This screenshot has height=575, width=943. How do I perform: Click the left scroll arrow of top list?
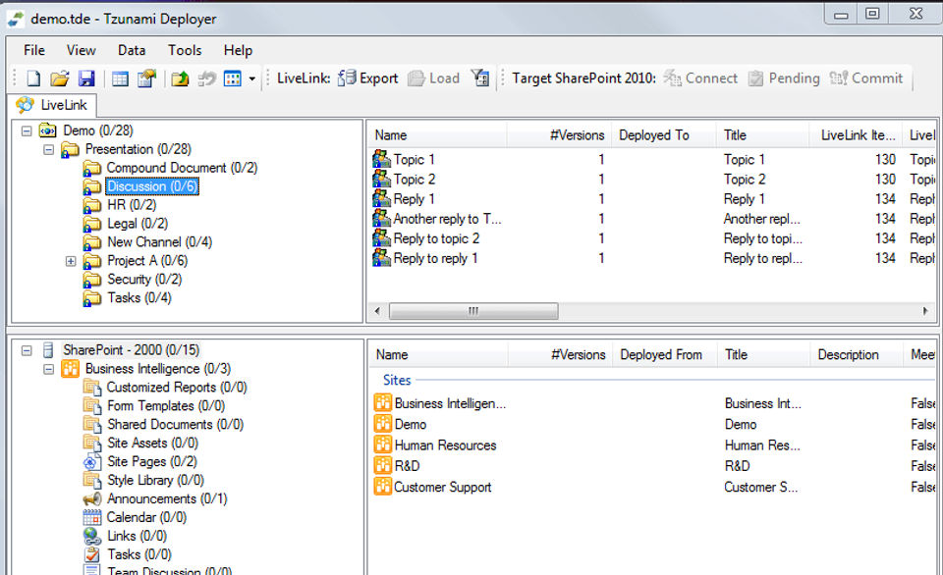377,311
